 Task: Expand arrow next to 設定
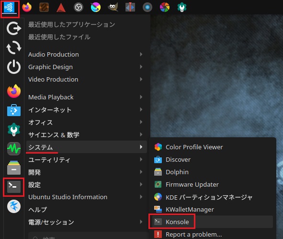pos(141,184)
